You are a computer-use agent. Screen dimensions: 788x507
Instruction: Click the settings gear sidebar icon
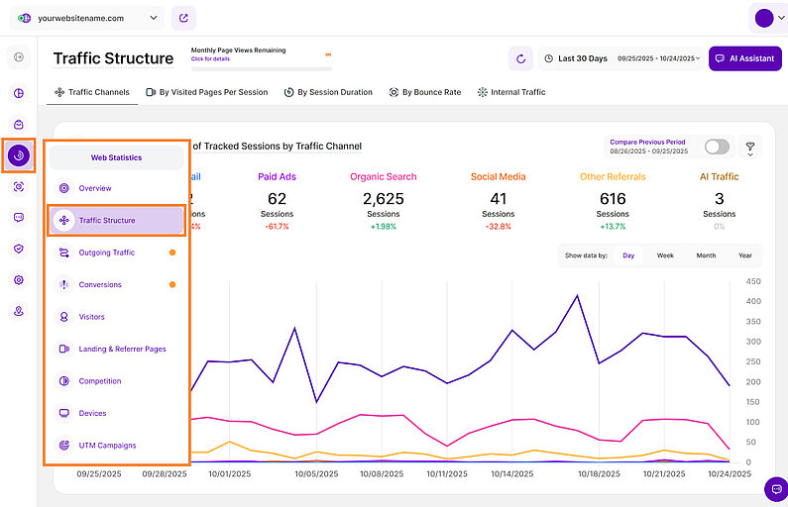[x=19, y=280]
